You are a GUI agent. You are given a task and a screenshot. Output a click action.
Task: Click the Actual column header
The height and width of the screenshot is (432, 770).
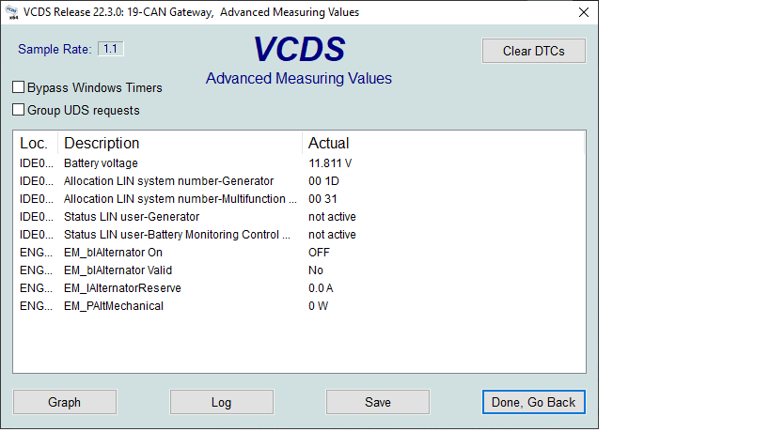[443, 143]
